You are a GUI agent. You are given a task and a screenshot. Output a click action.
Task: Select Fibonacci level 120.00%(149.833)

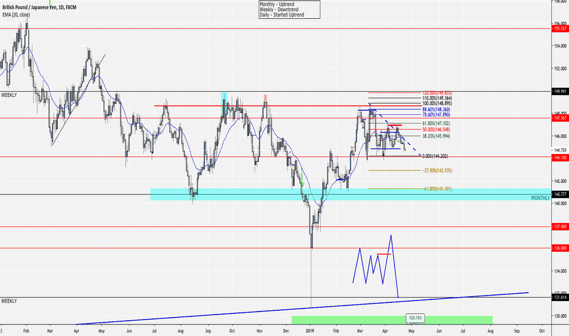(437, 93)
